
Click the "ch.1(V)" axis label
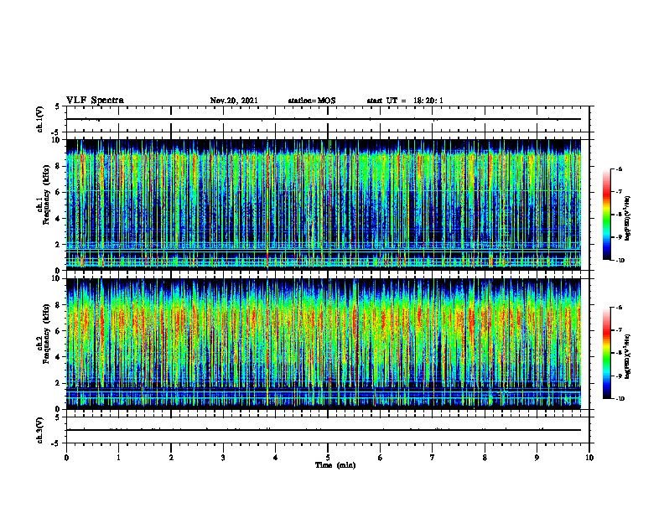click(39, 119)
